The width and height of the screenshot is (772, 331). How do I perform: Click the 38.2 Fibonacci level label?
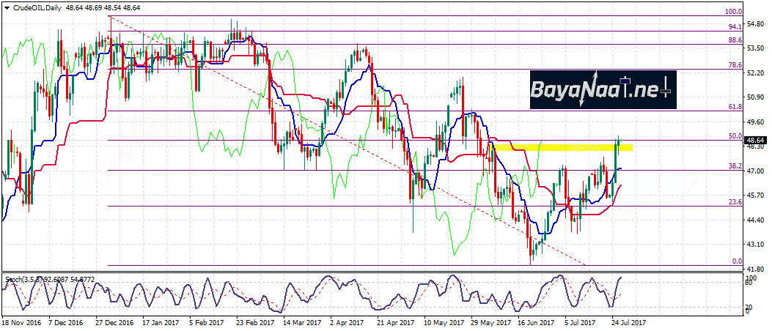(x=735, y=166)
